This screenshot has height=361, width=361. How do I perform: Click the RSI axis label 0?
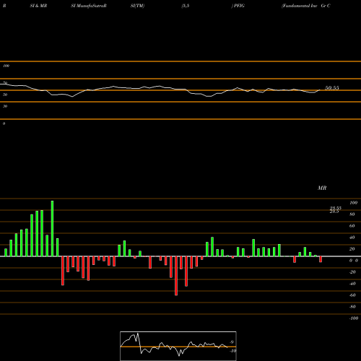pyautogui.click(x=4, y=123)
